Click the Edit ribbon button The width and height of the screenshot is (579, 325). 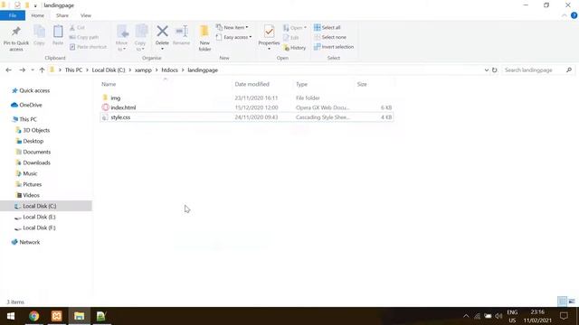point(291,38)
